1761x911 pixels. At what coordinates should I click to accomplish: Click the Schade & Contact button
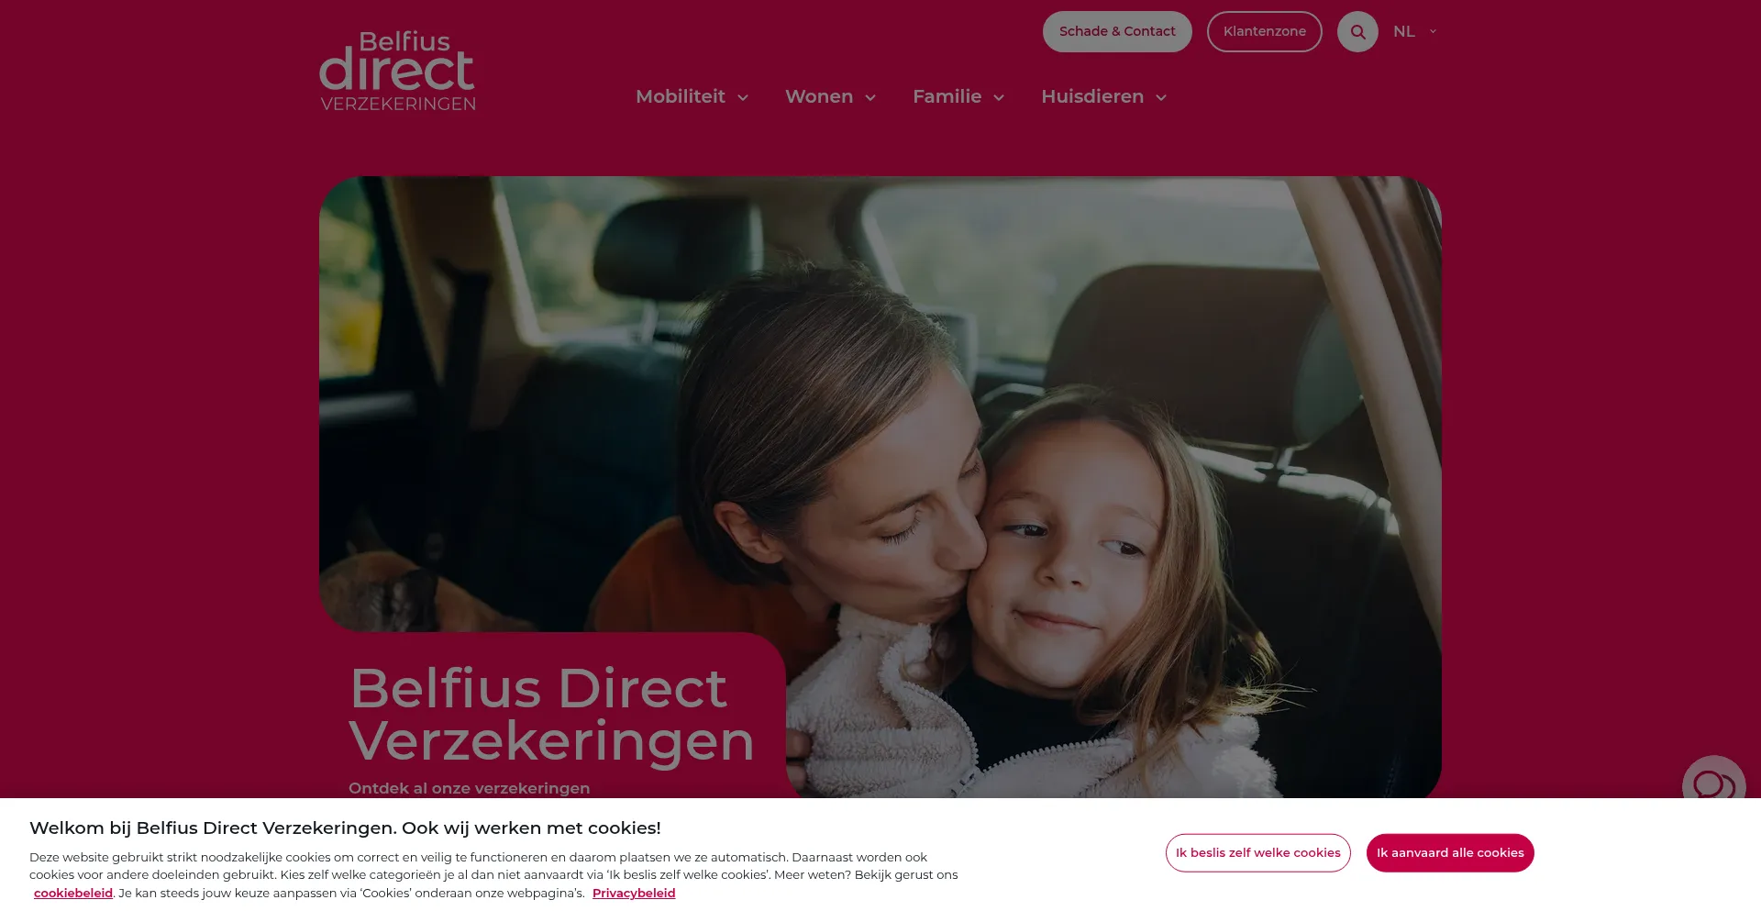1117,31
